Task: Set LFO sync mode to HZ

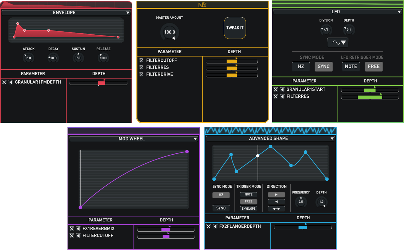Action: pos(301,66)
